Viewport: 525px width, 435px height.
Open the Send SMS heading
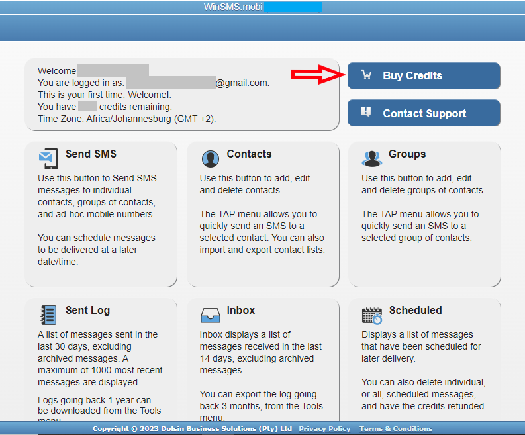point(91,154)
